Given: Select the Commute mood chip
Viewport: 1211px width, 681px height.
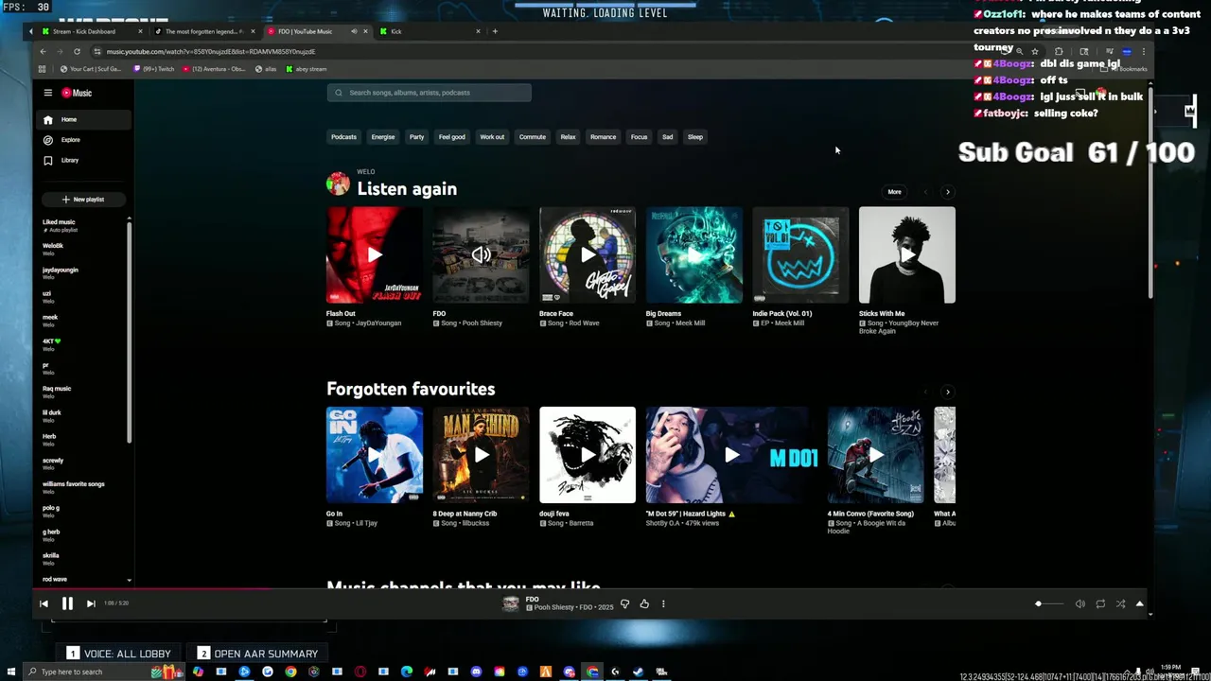Looking at the screenshot, I should 533,137.
